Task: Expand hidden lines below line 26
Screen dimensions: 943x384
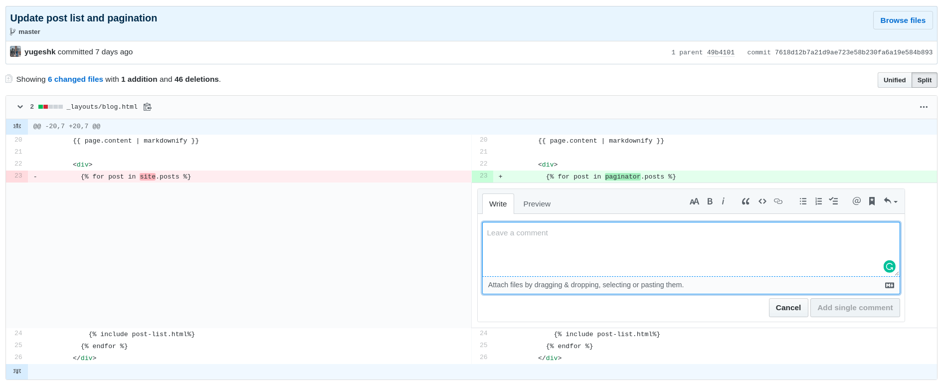Action: pos(17,372)
